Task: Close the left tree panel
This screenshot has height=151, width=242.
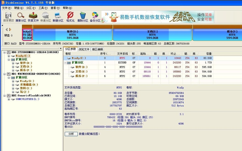Action: coord(61,48)
